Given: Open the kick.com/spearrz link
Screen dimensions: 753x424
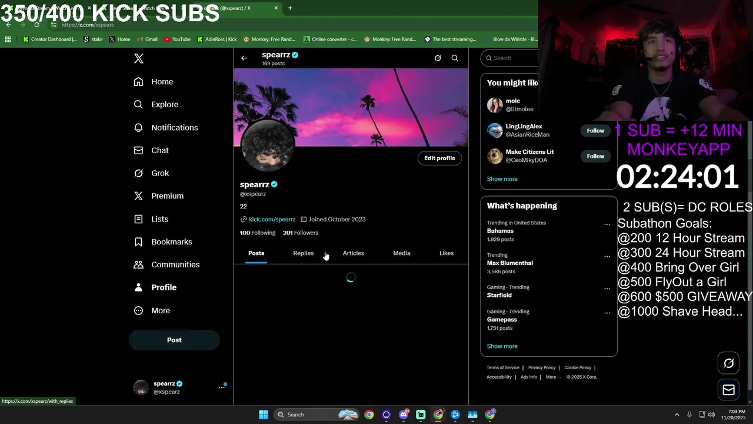Looking at the screenshot, I should click(x=272, y=219).
